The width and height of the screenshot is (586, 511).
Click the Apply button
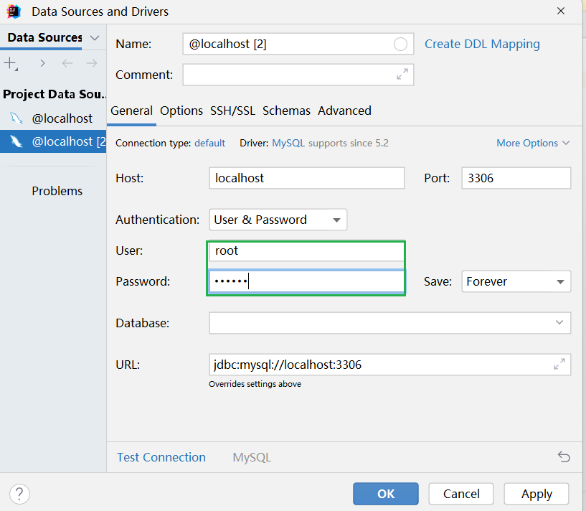pos(537,494)
